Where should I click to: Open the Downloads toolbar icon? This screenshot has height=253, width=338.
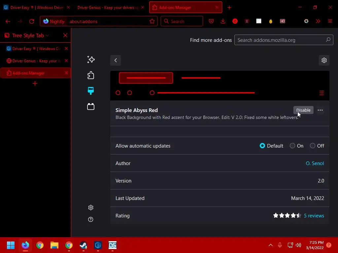click(223, 21)
